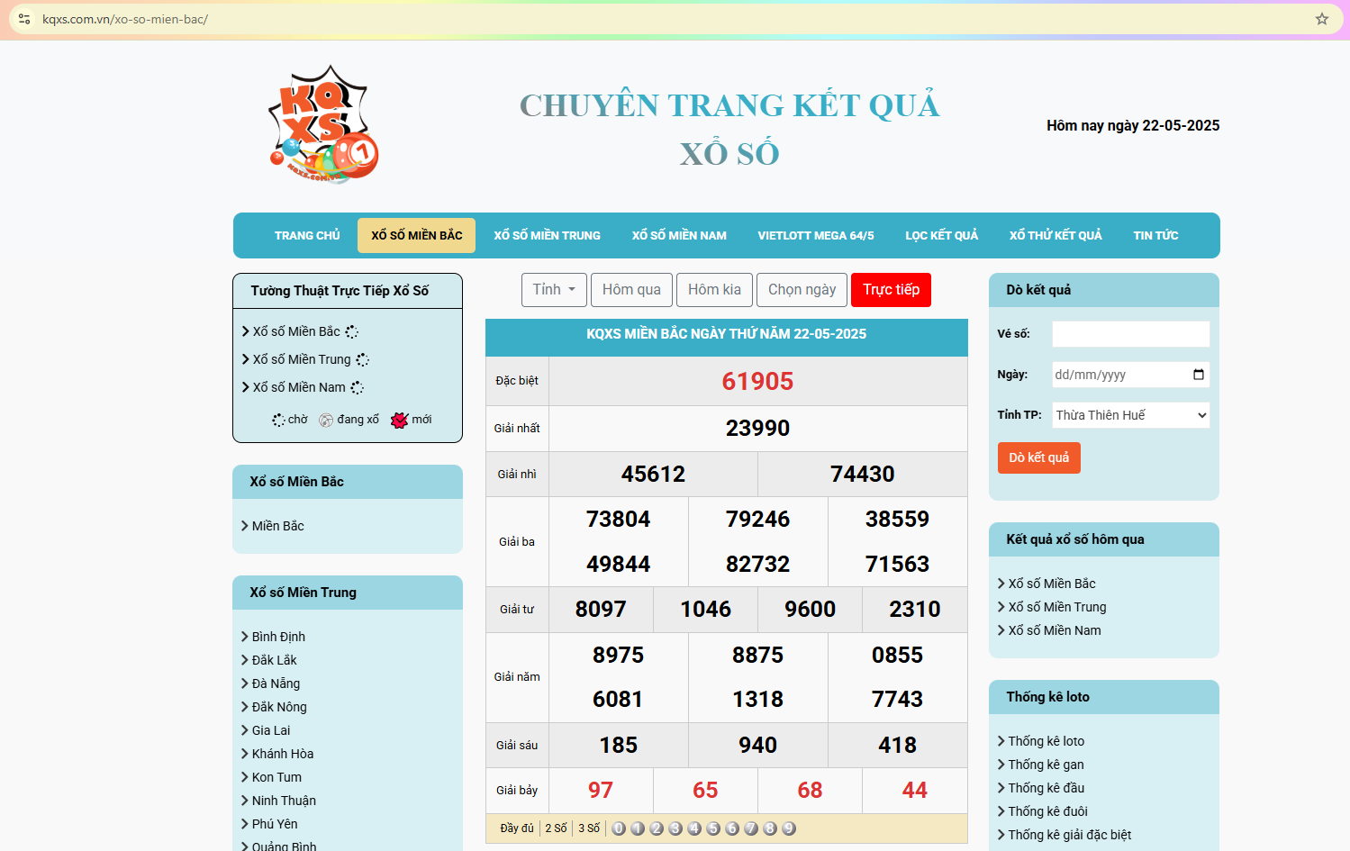Screen dimensions: 1350x851
Task: Expand the Tỉnh TP province select box
Action: [1130, 415]
